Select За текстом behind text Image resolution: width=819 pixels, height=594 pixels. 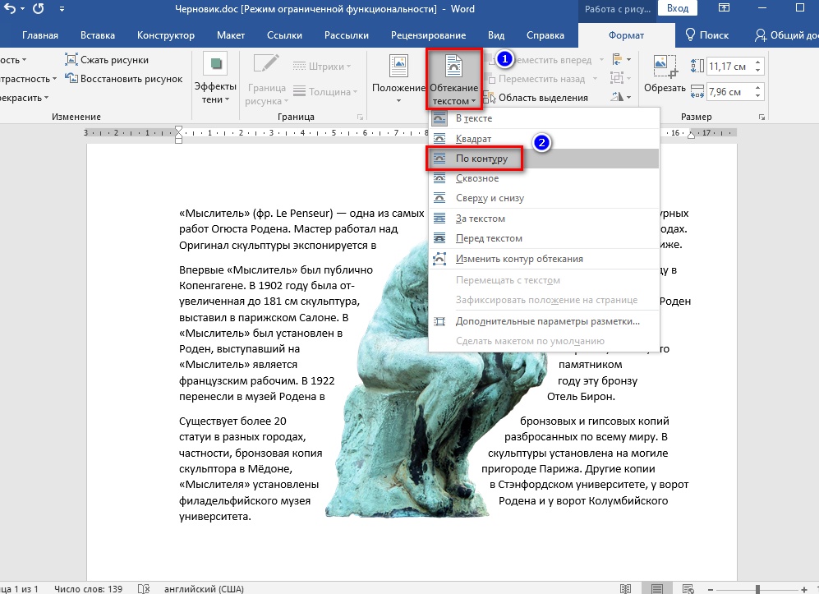point(544,219)
